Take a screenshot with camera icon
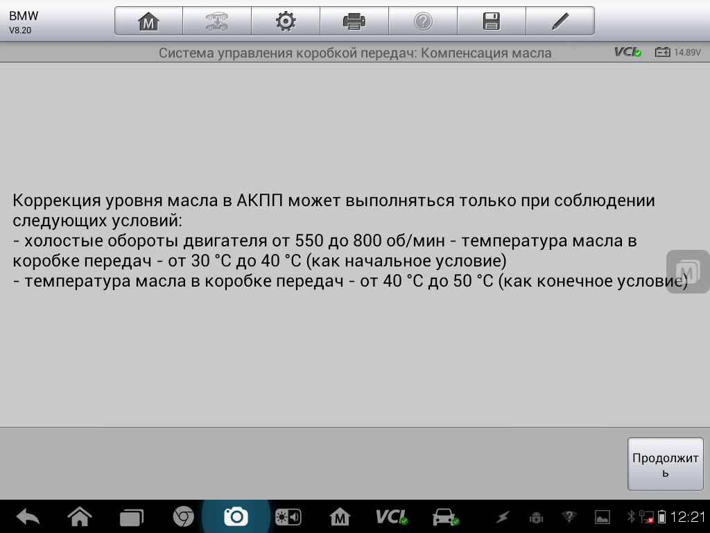This screenshot has height=533, width=710. [x=236, y=517]
